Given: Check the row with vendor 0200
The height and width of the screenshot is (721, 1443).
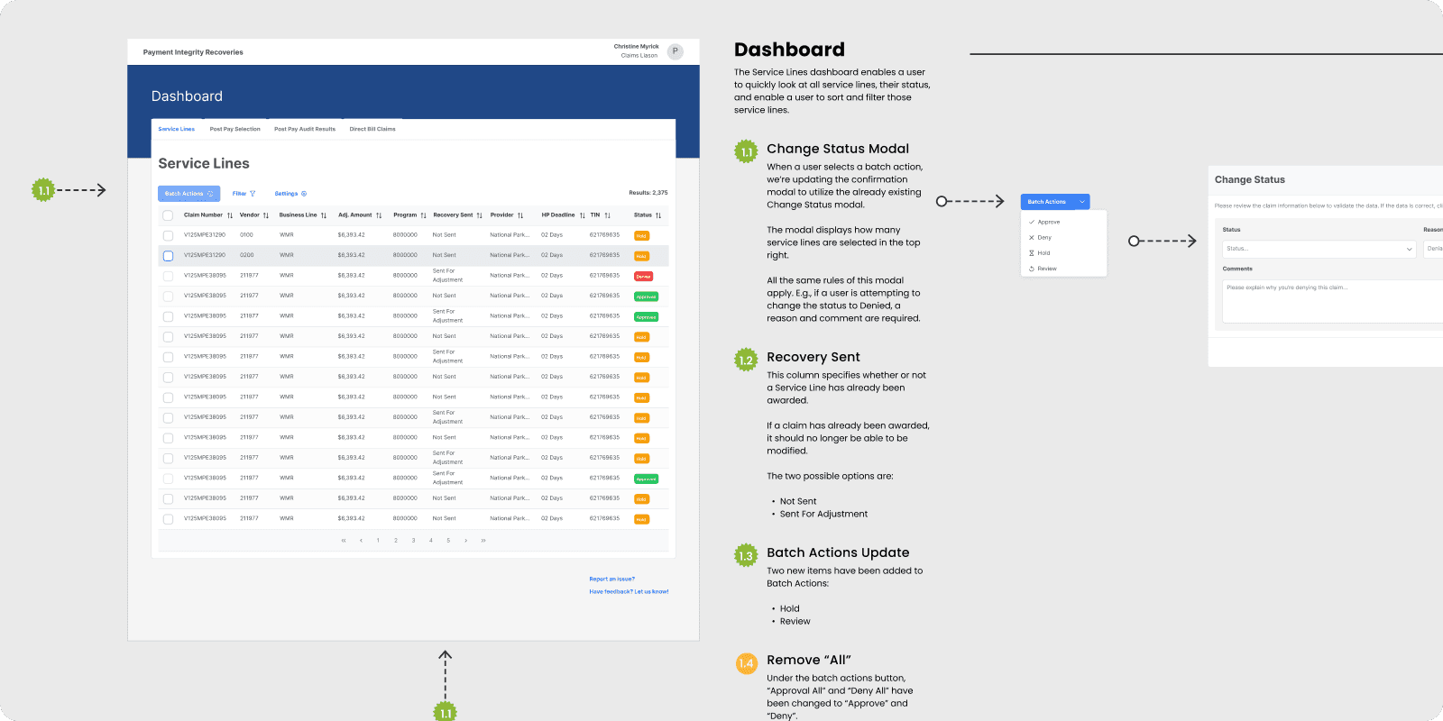Looking at the screenshot, I should (x=168, y=256).
